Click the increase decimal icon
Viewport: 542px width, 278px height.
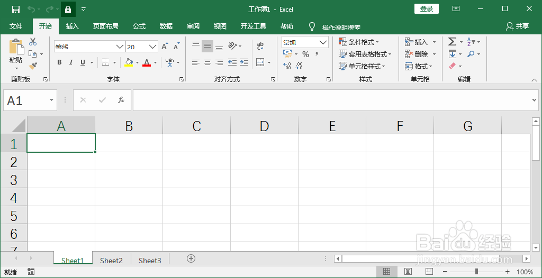[287, 66]
